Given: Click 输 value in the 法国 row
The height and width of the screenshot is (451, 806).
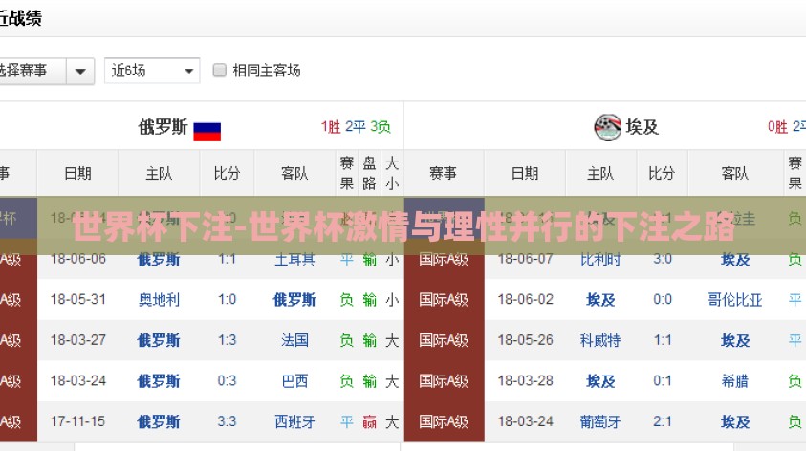Looking at the screenshot, I should tap(369, 340).
